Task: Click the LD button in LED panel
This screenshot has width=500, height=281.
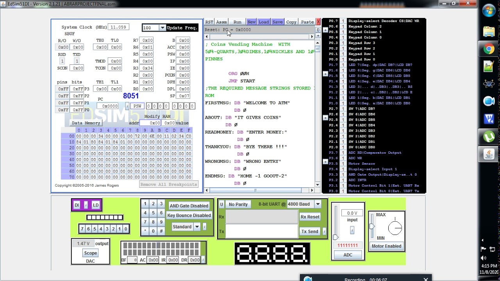Action: click(x=96, y=205)
